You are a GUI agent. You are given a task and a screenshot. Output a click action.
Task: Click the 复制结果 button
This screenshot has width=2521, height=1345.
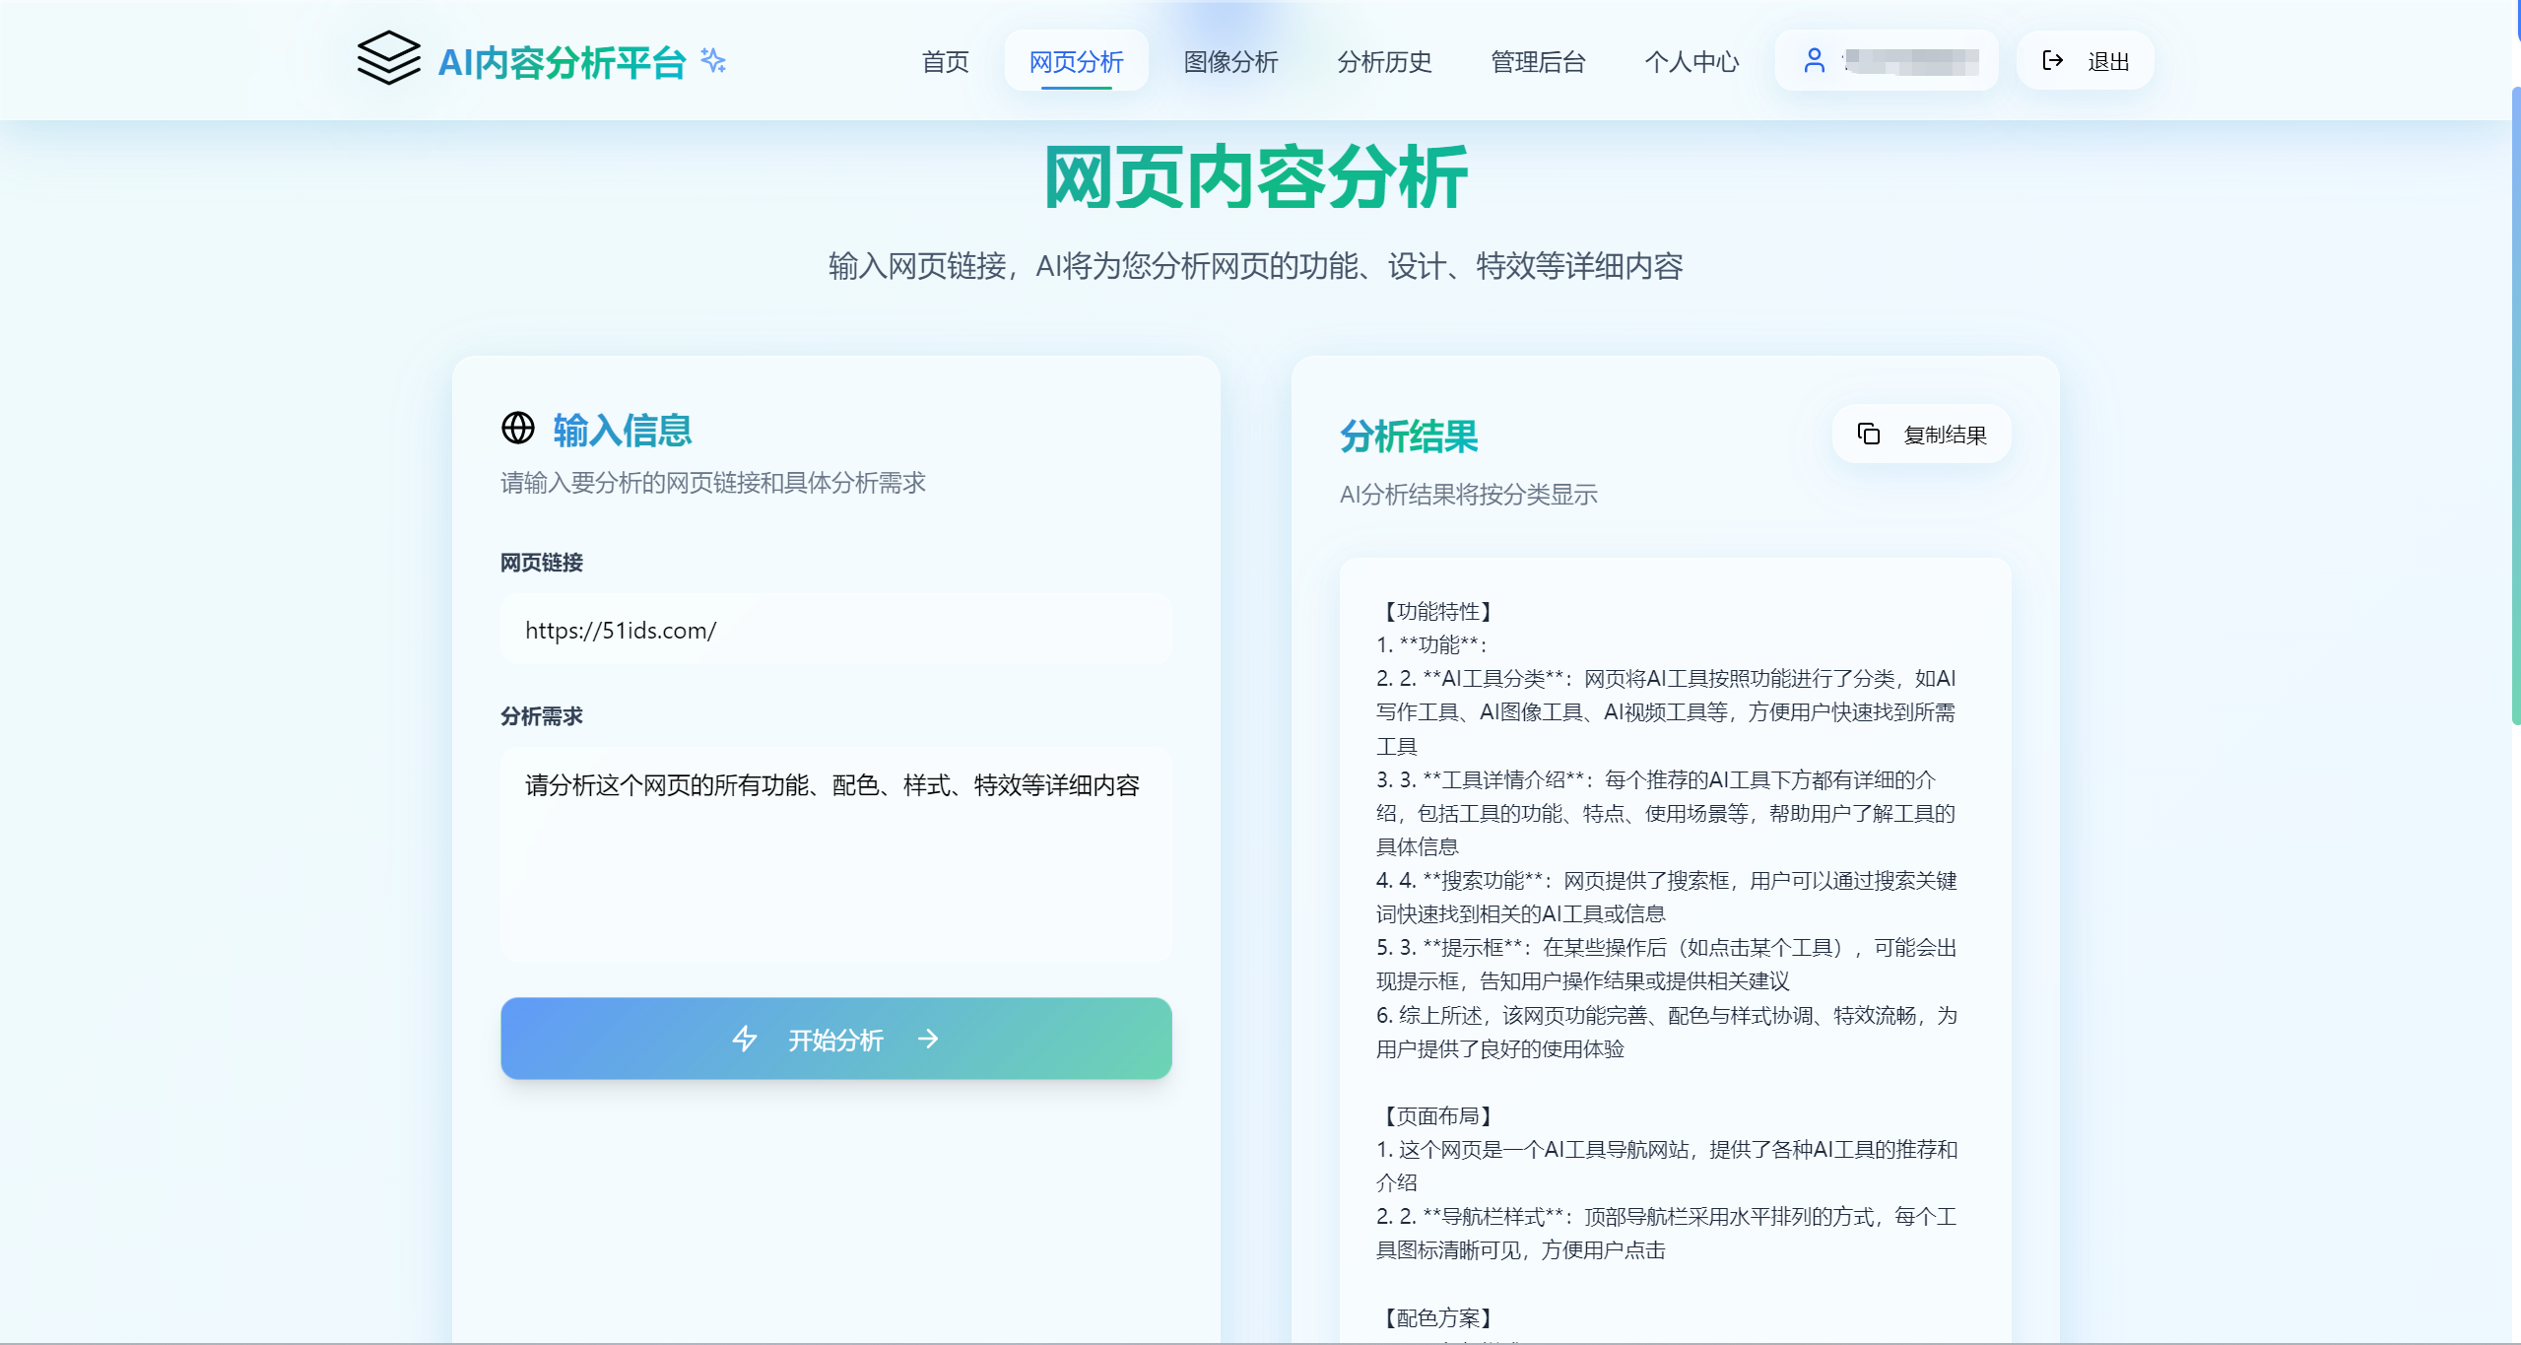pyautogui.click(x=1921, y=434)
